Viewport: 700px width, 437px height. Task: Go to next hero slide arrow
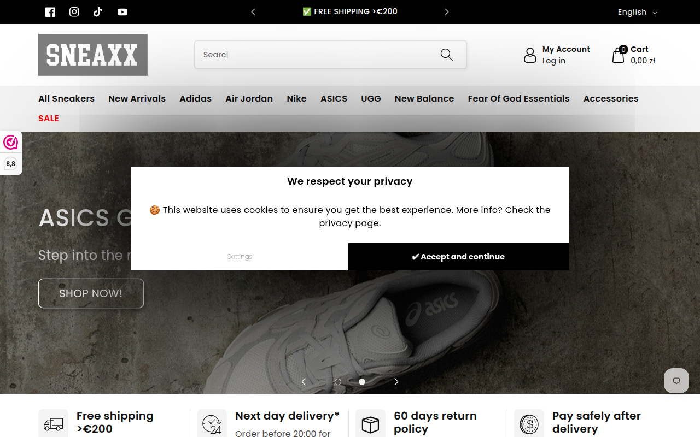396,382
